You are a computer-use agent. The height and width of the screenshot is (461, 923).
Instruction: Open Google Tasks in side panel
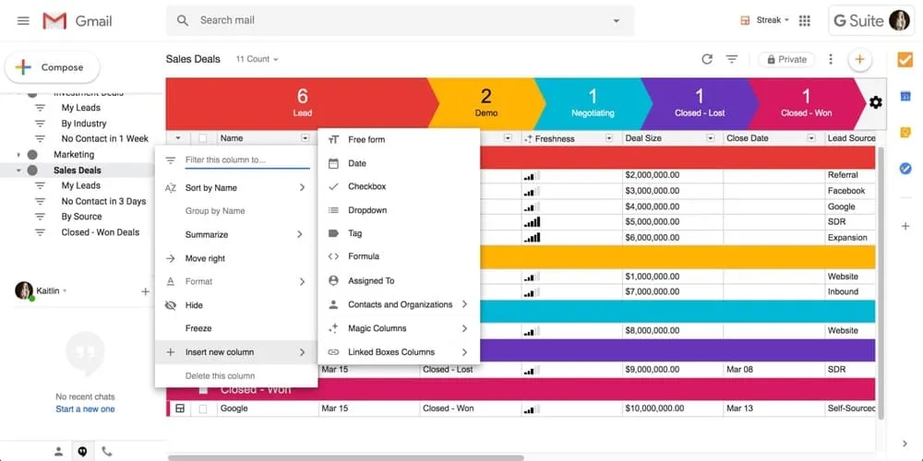point(905,168)
